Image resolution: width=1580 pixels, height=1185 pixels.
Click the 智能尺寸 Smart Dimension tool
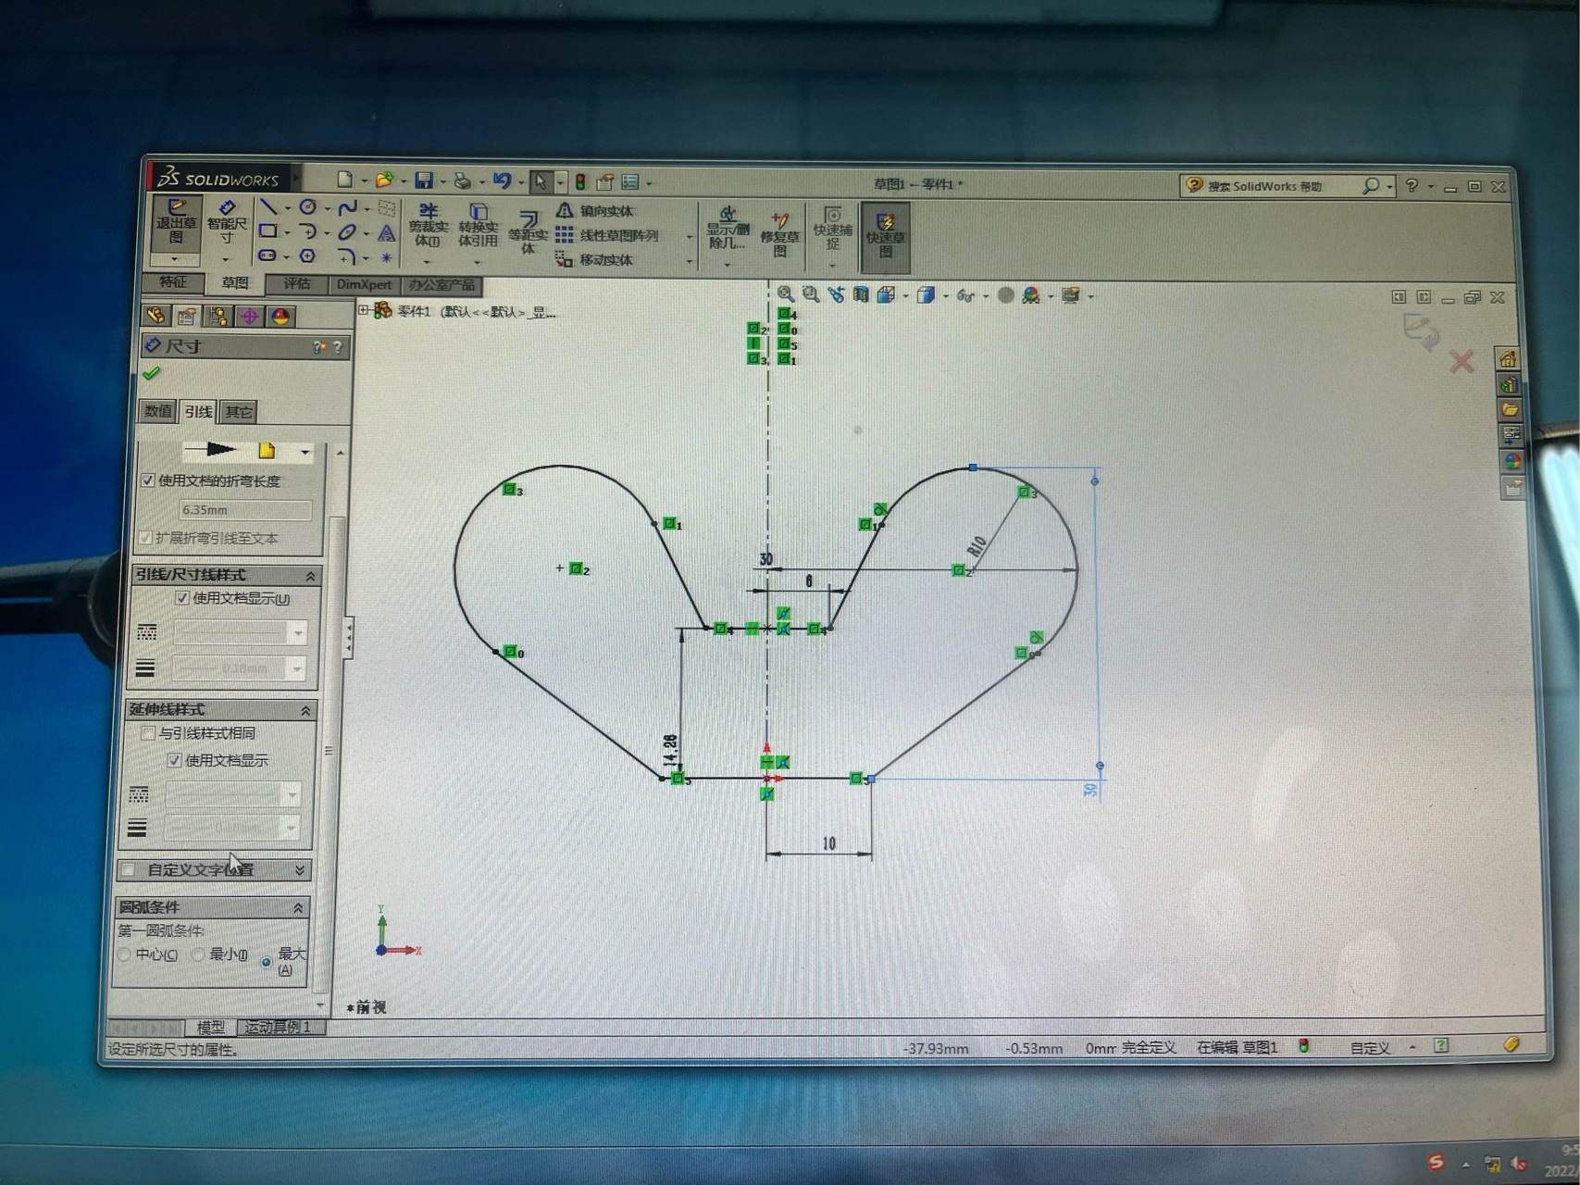pos(227,222)
